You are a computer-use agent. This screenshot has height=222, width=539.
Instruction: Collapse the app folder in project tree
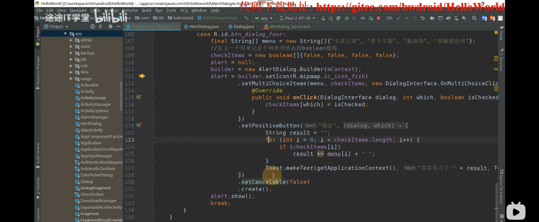tap(65, 34)
